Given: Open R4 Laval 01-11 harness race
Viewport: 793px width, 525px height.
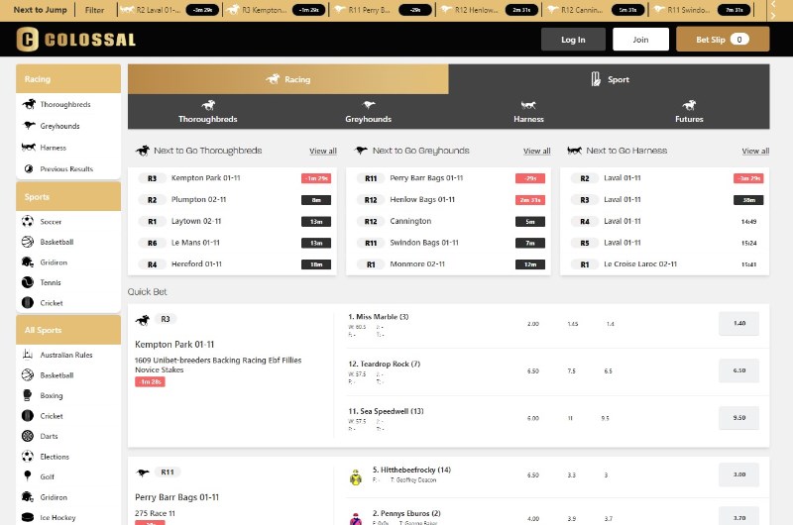Looking at the screenshot, I should point(664,221).
